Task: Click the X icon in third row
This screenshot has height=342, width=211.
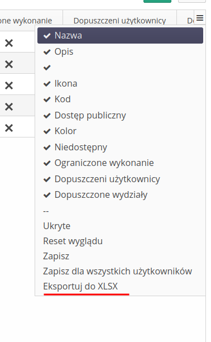Action: 9,85
